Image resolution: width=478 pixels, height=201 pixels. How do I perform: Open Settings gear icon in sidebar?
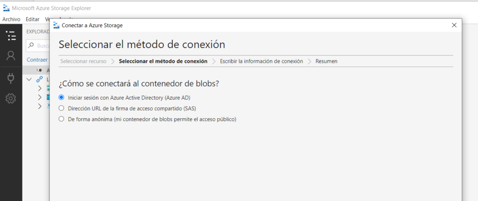[11, 98]
